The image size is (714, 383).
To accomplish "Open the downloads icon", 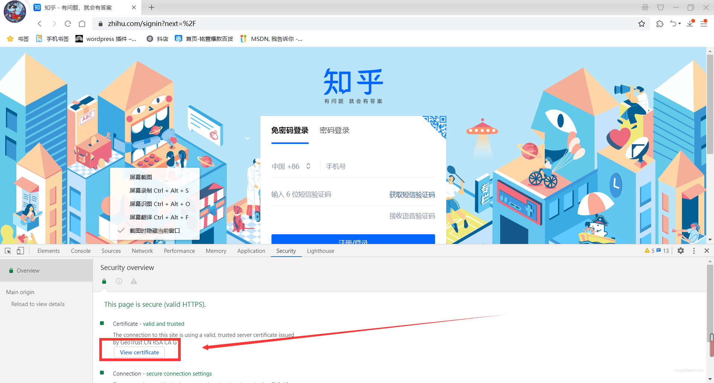I will [690, 23].
